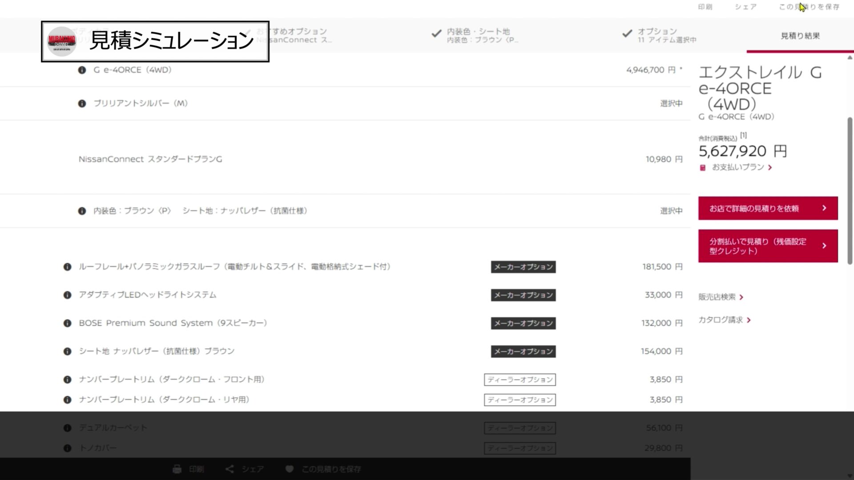
Task: Select the 見積り結果 tab
Action: click(x=800, y=36)
